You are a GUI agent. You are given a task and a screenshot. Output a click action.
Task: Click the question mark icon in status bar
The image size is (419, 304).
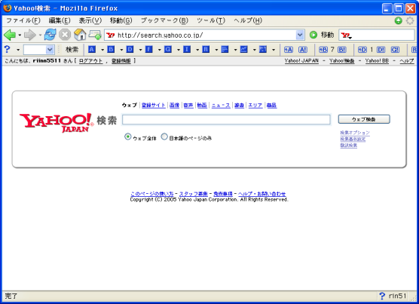pos(382,296)
